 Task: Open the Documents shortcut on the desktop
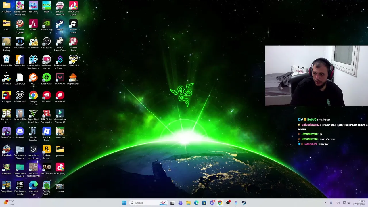[x=20, y=152]
